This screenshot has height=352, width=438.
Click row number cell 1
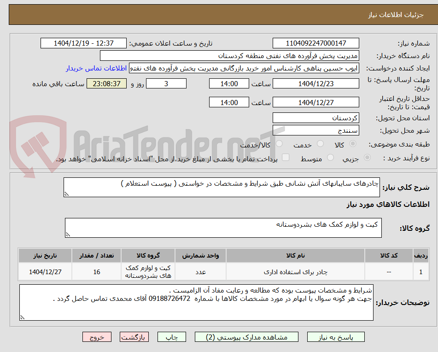coord(421,271)
